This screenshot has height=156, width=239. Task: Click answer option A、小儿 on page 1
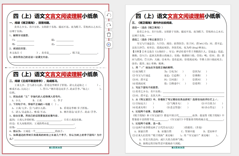point(16,100)
